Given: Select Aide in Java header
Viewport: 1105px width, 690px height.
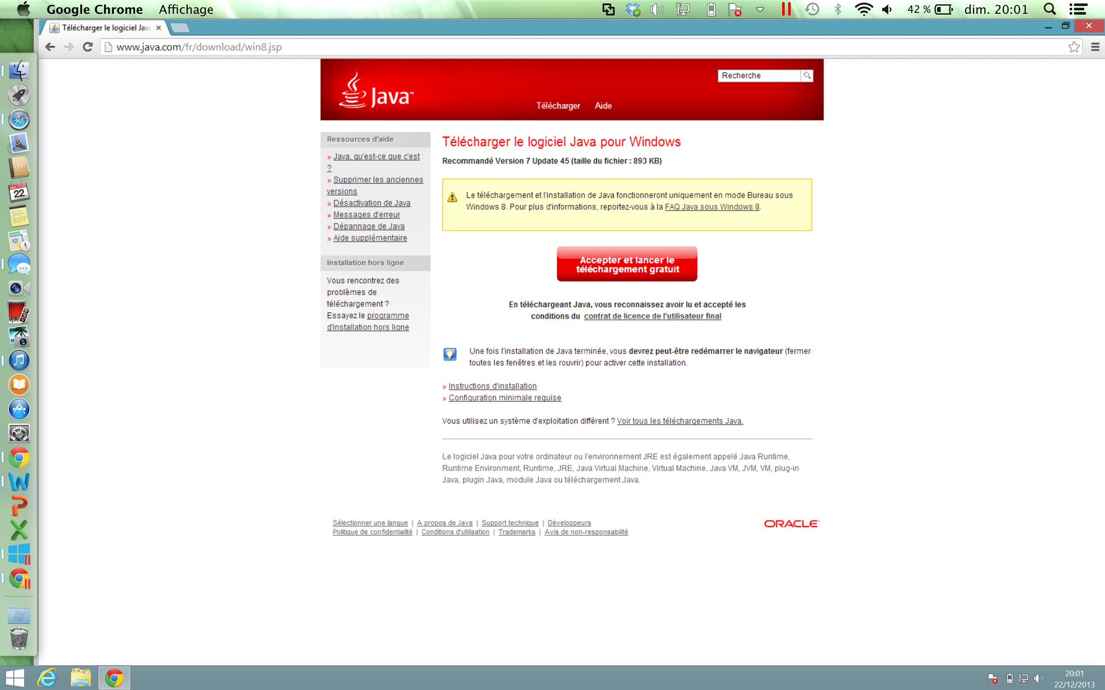Looking at the screenshot, I should [603, 105].
